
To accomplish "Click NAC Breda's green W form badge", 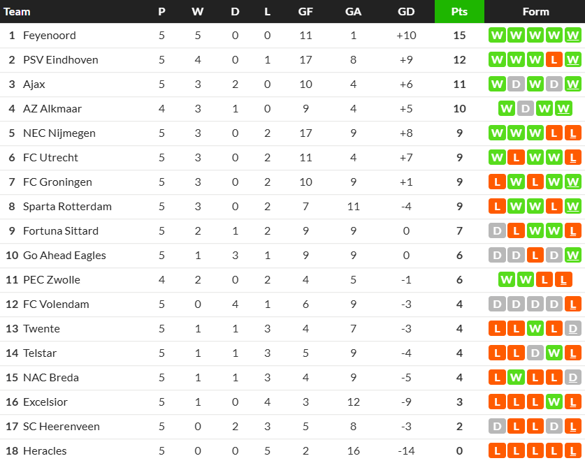I will point(516,378).
